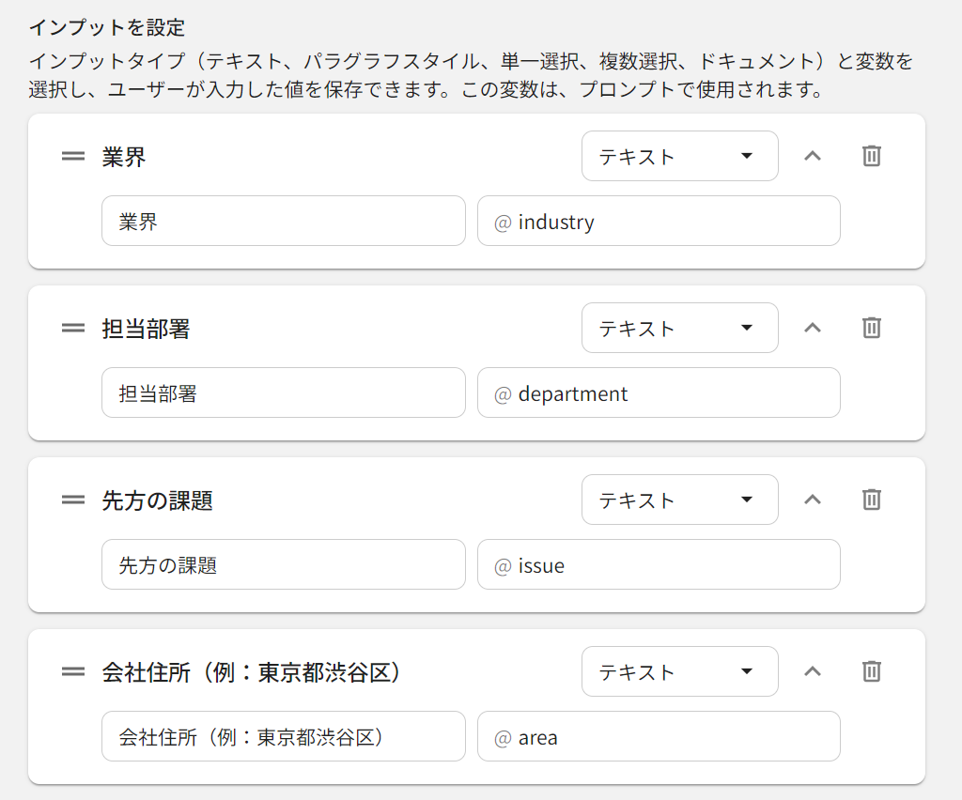962x800 pixels.
Task: Grab the drag handle for 業界
Action: (73, 156)
